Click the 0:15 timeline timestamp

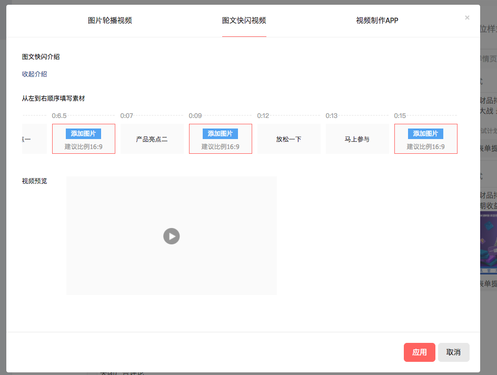(400, 116)
